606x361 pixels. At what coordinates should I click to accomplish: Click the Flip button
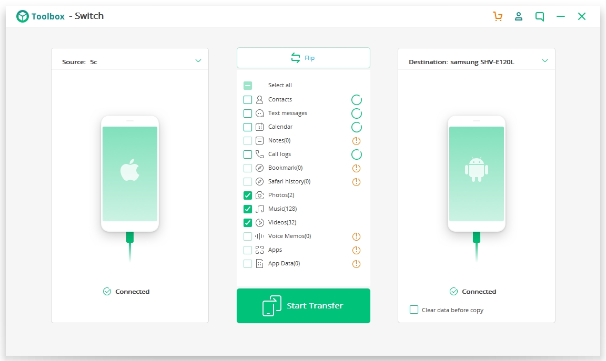coord(304,58)
